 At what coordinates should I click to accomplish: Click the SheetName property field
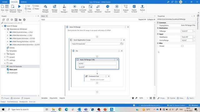point(187,37)
